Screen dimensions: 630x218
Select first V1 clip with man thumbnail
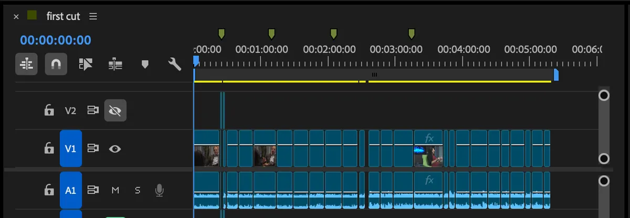(207, 149)
